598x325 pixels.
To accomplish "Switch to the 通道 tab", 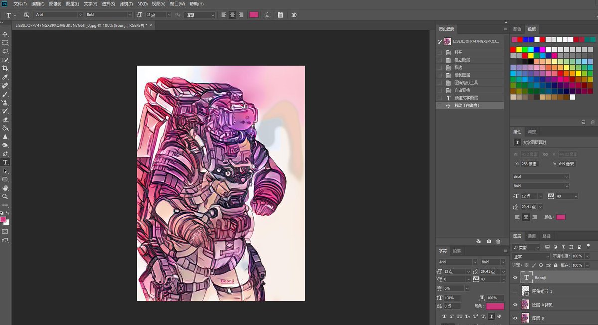I will pos(532,236).
